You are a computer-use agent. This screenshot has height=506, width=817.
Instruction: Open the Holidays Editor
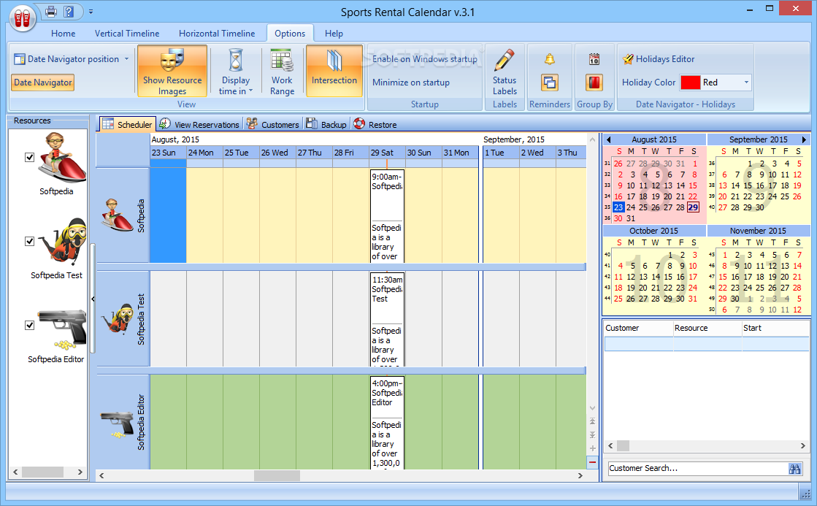pyautogui.click(x=659, y=59)
